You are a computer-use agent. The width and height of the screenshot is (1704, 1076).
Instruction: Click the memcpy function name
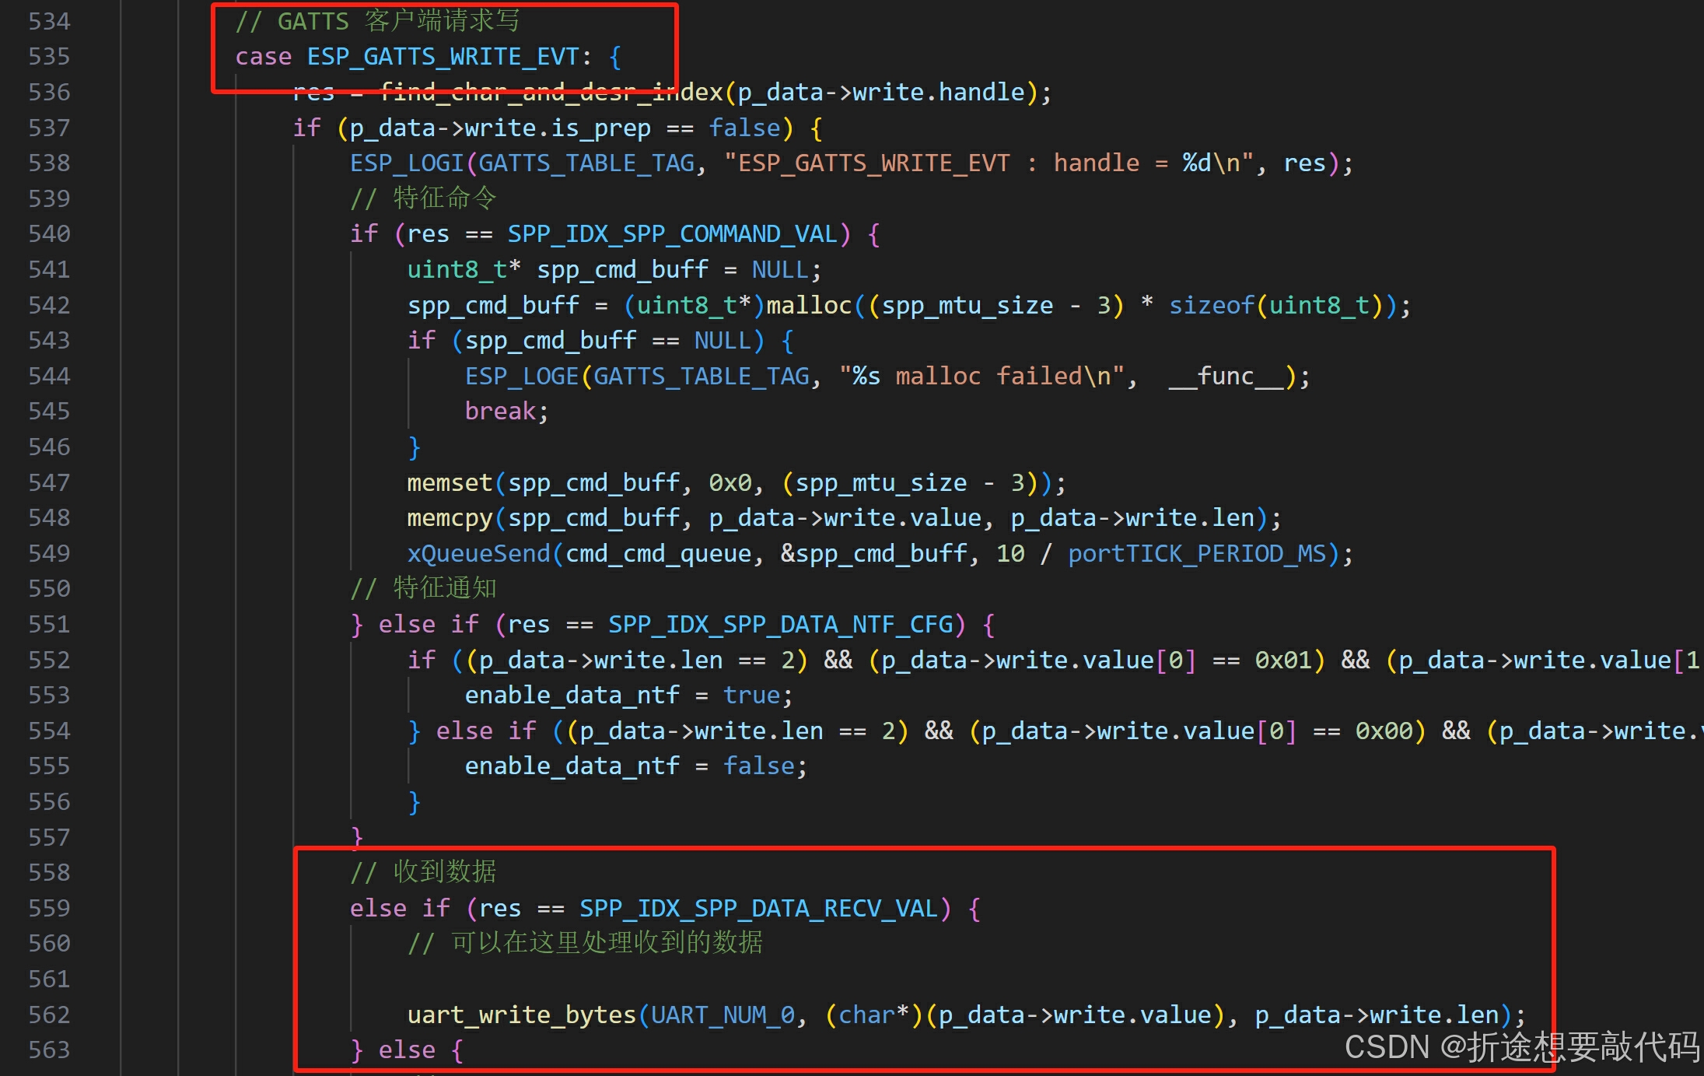[450, 517]
